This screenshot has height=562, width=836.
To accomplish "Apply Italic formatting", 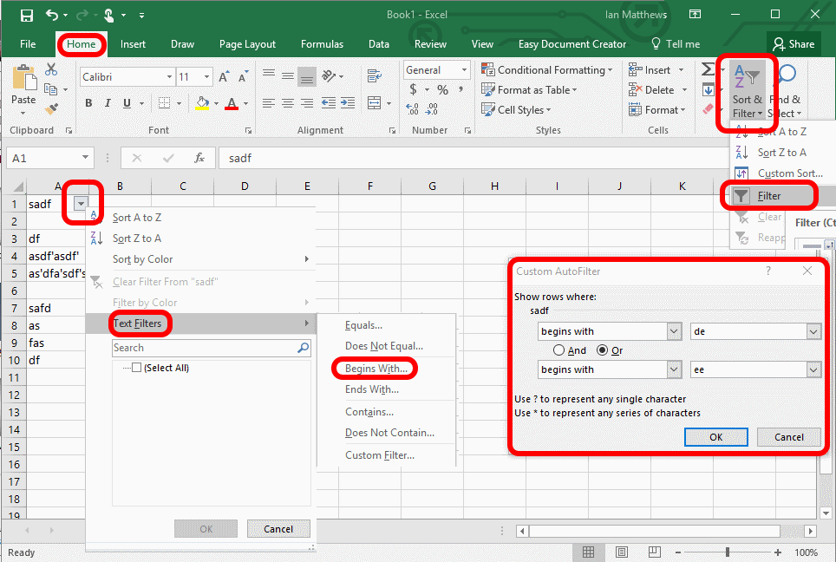I will click(x=108, y=103).
